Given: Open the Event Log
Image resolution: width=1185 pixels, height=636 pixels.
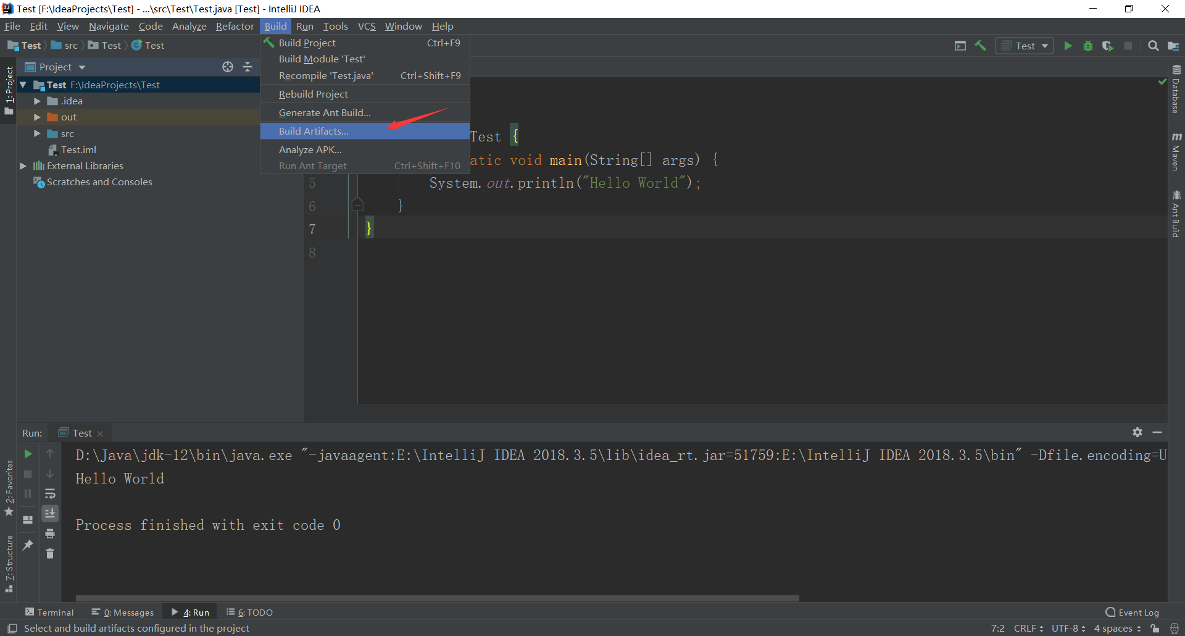Looking at the screenshot, I should [1133, 612].
